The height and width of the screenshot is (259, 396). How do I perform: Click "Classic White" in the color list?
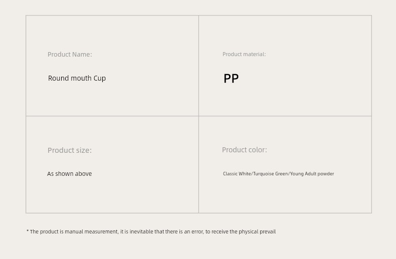click(x=237, y=174)
